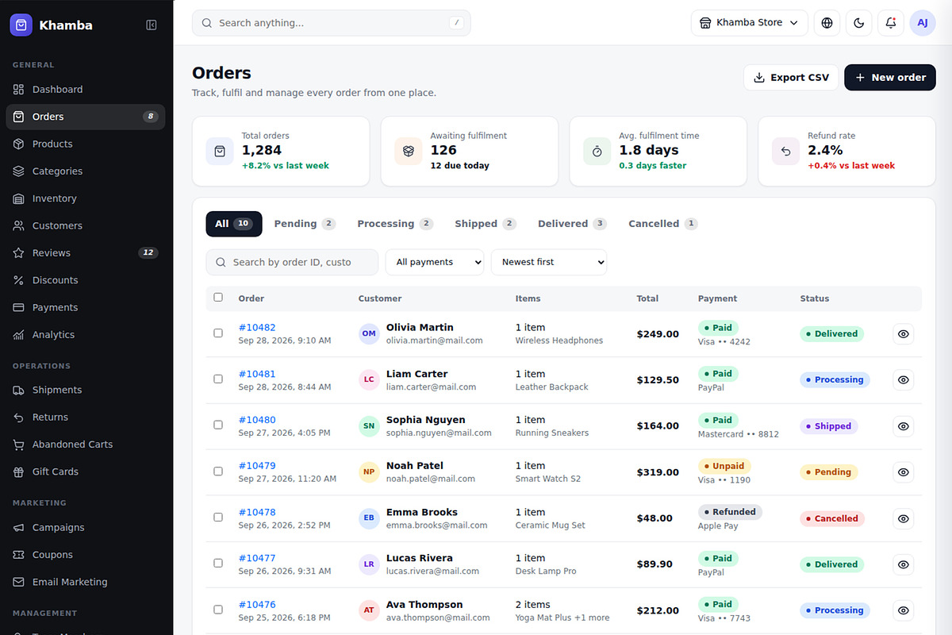Click the Awaiting fulfilment box icon
This screenshot has width=952, height=635.
pos(409,151)
